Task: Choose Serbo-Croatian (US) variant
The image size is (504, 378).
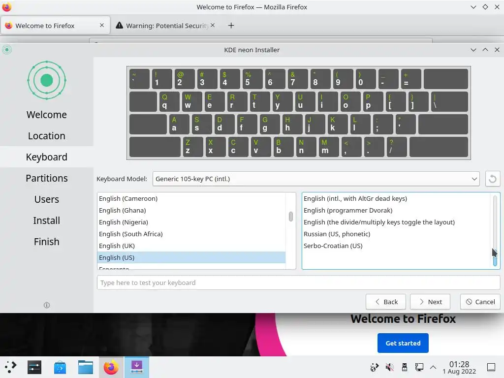Action: pos(396,246)
